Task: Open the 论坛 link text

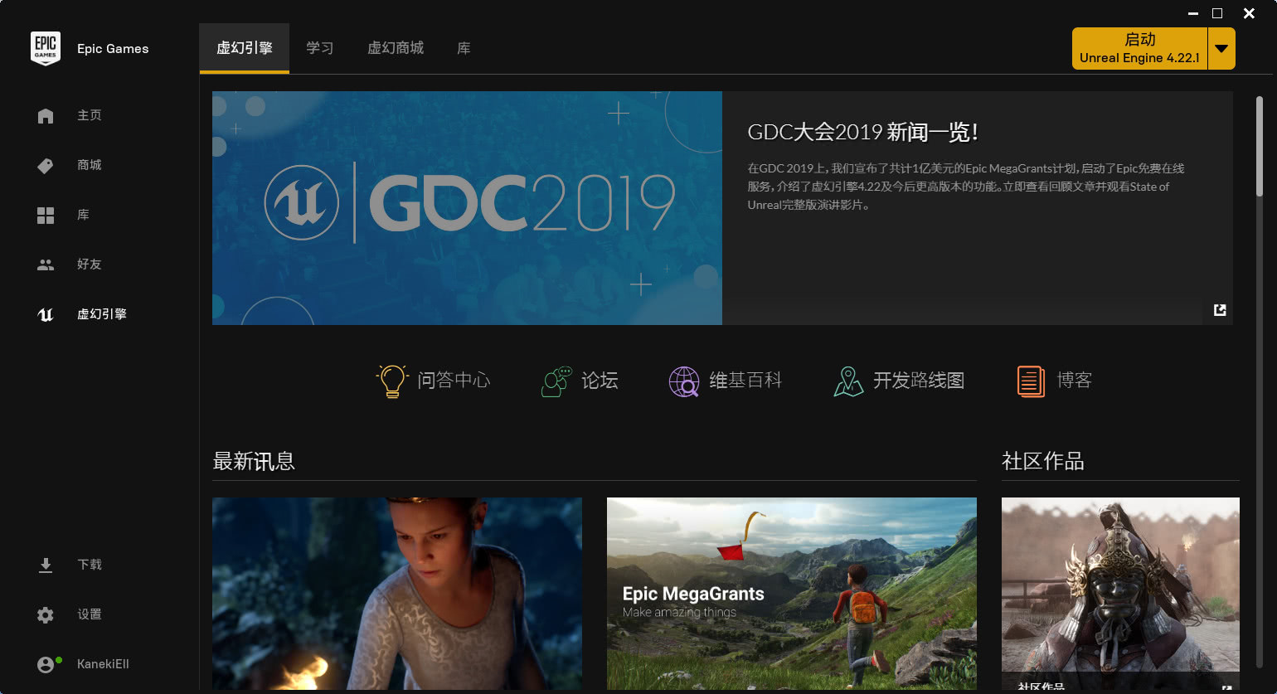Action: tap(600, 381)
